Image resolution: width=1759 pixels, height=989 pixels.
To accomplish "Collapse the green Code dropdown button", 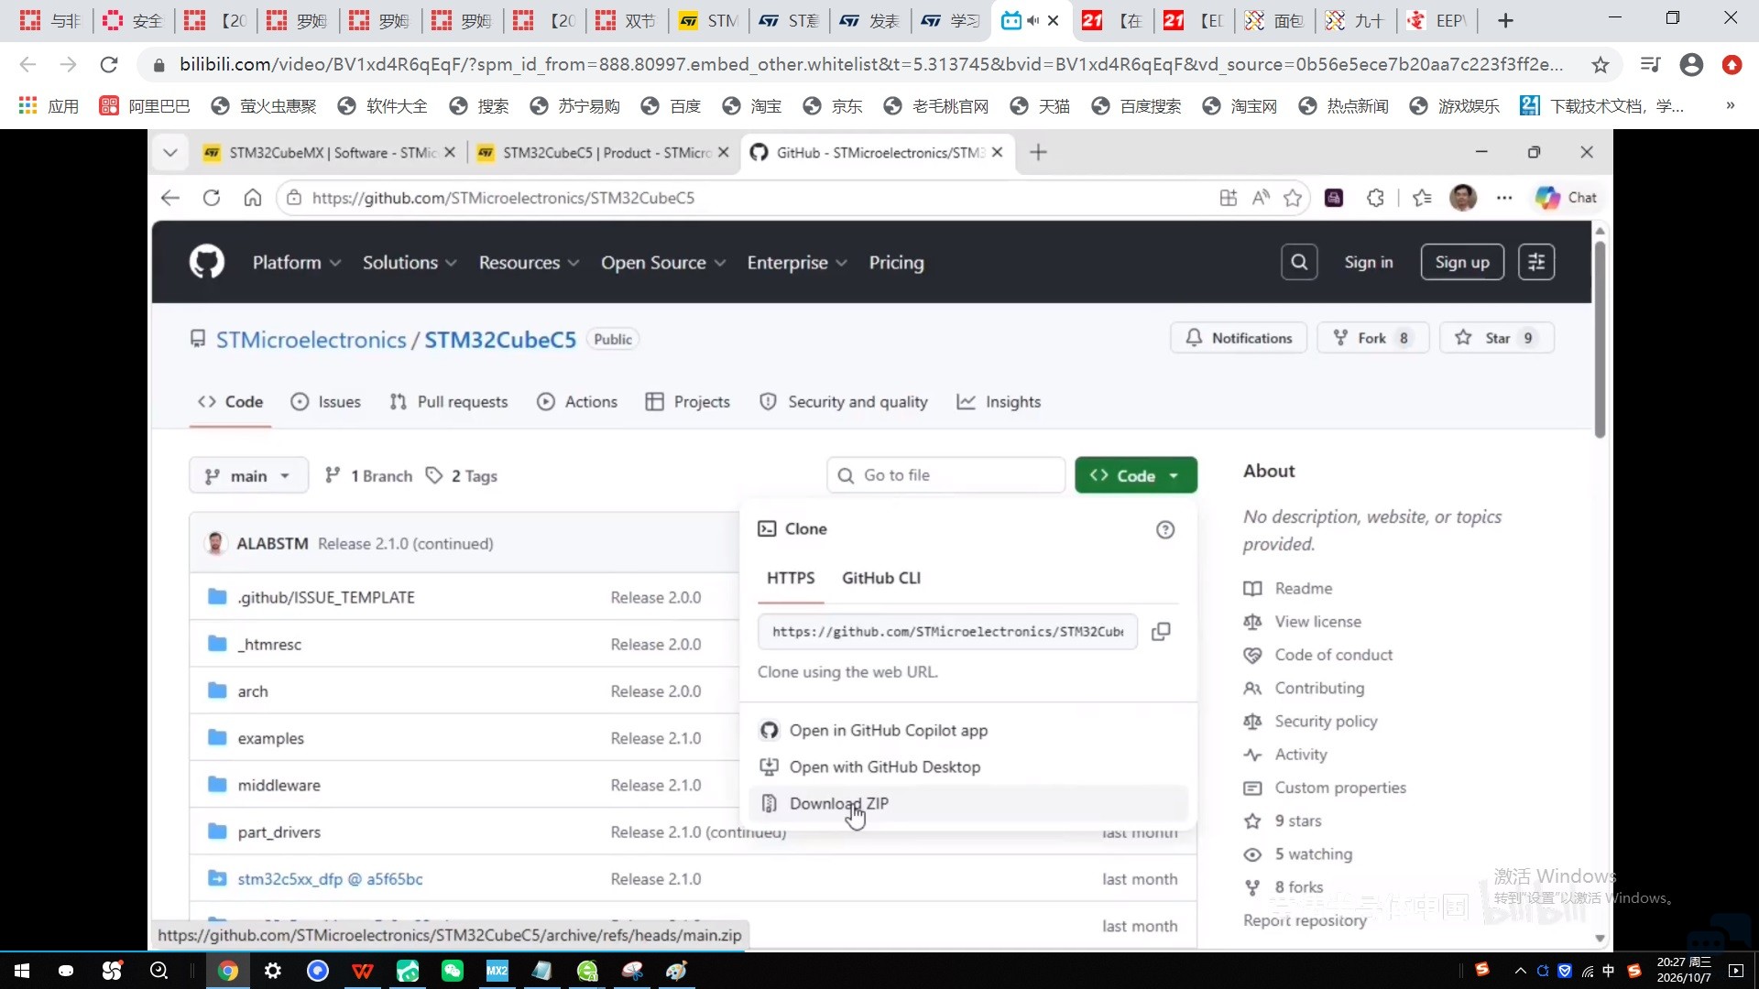I will pos(1135,475).
